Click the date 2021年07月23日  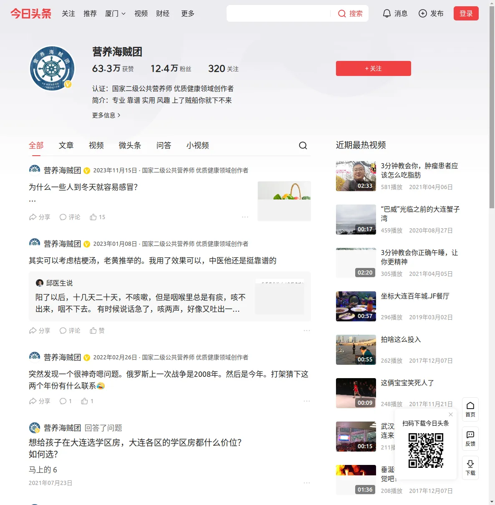(x=51, y=483)
